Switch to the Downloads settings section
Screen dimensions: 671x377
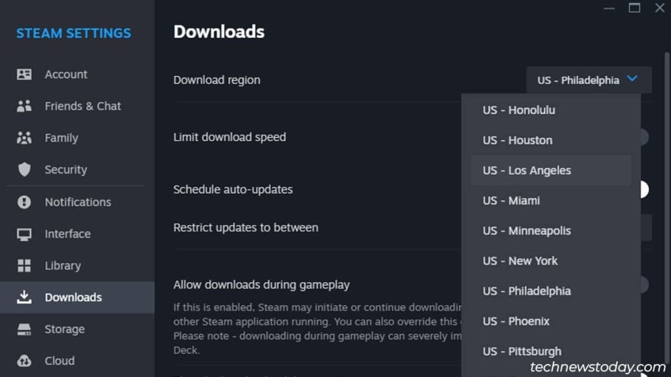[x=74, y=297]
